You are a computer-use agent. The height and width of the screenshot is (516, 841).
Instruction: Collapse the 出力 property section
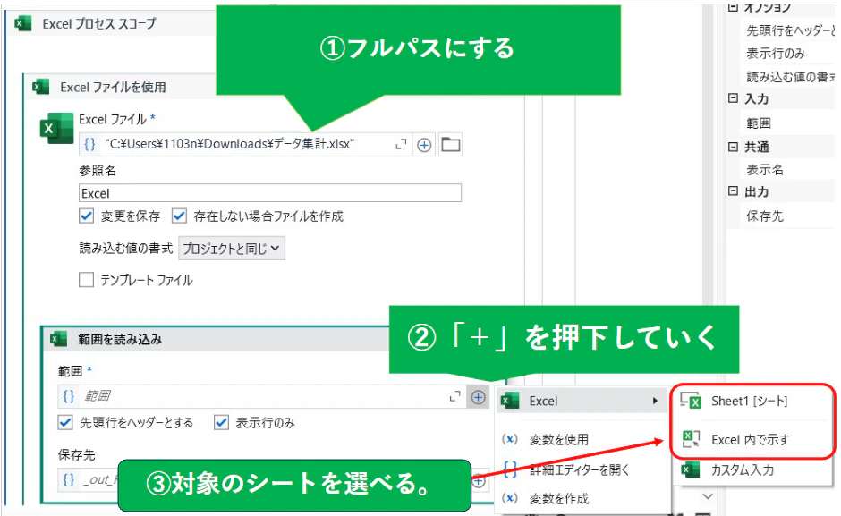click(734, 191)
